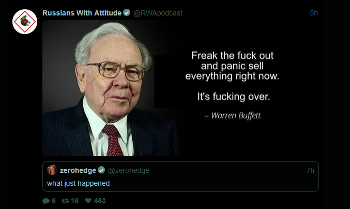Screen dimensions: 350x209
Task: Click the retweet count 16
Action: pyautogui.click(x=75, y=201)
